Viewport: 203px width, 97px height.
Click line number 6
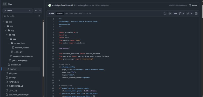(x=53, y=32)
